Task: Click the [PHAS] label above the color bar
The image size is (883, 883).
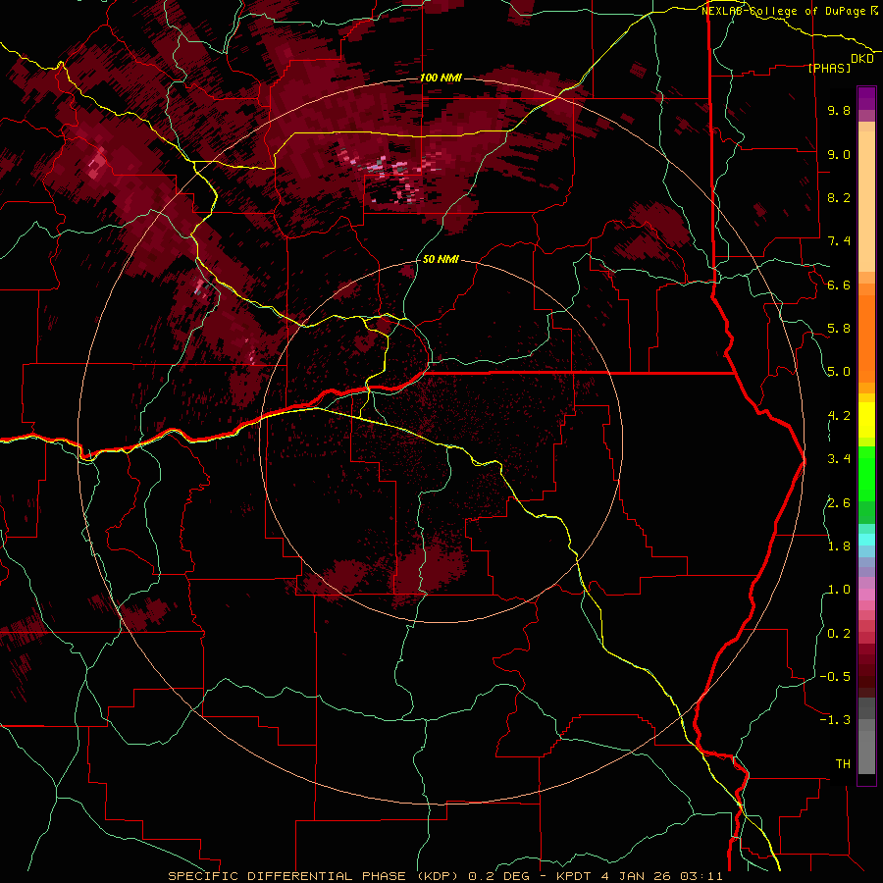Action: [x=829, y=69]
